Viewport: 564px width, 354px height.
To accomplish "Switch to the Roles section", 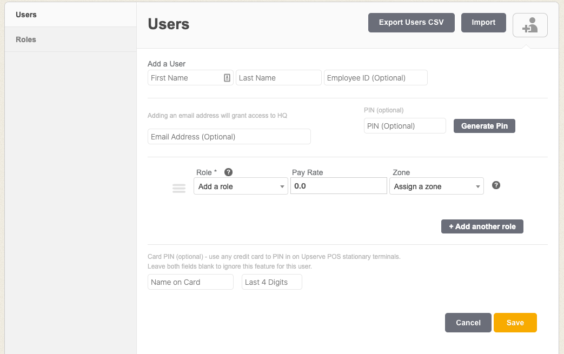I will (x=25, y=39).
